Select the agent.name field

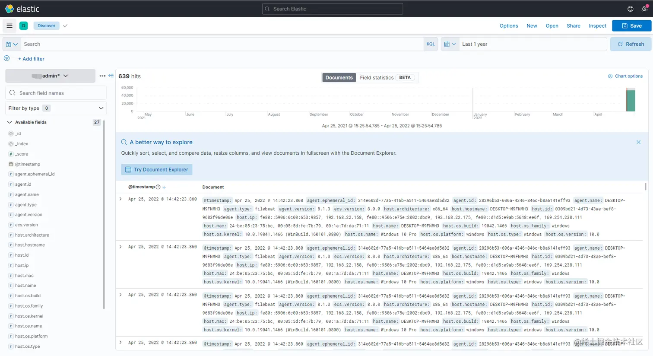(x=27, y=194)
